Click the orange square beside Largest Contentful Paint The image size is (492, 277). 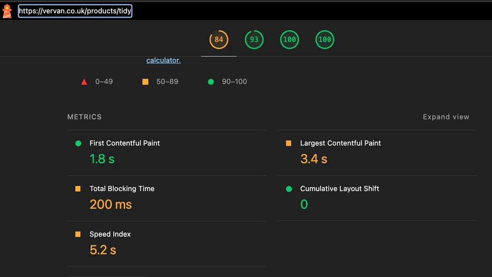point(289,143)
